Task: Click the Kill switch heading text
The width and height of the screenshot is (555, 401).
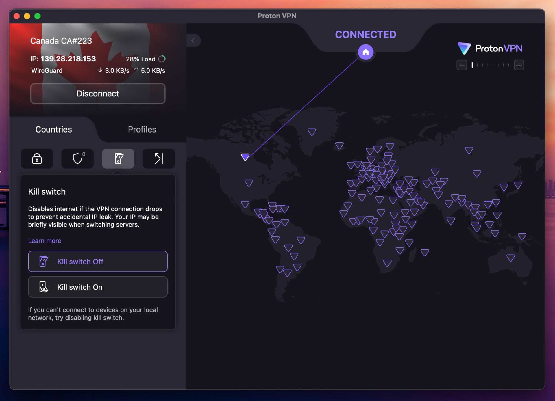Action: 47,192
